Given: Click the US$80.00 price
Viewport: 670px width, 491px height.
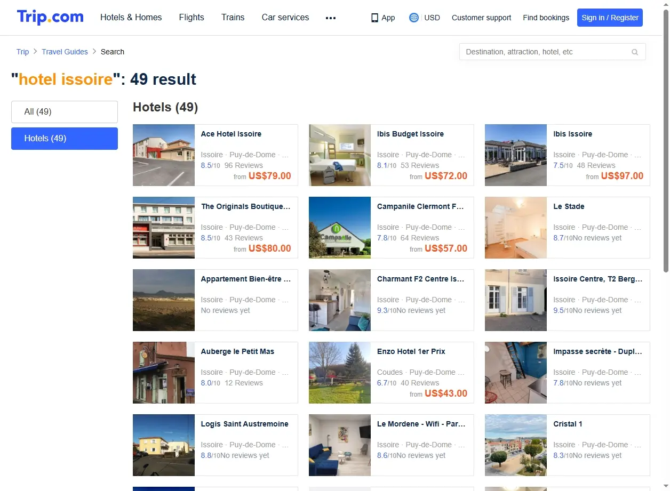Looking at the screenshot, I should 270,248.
